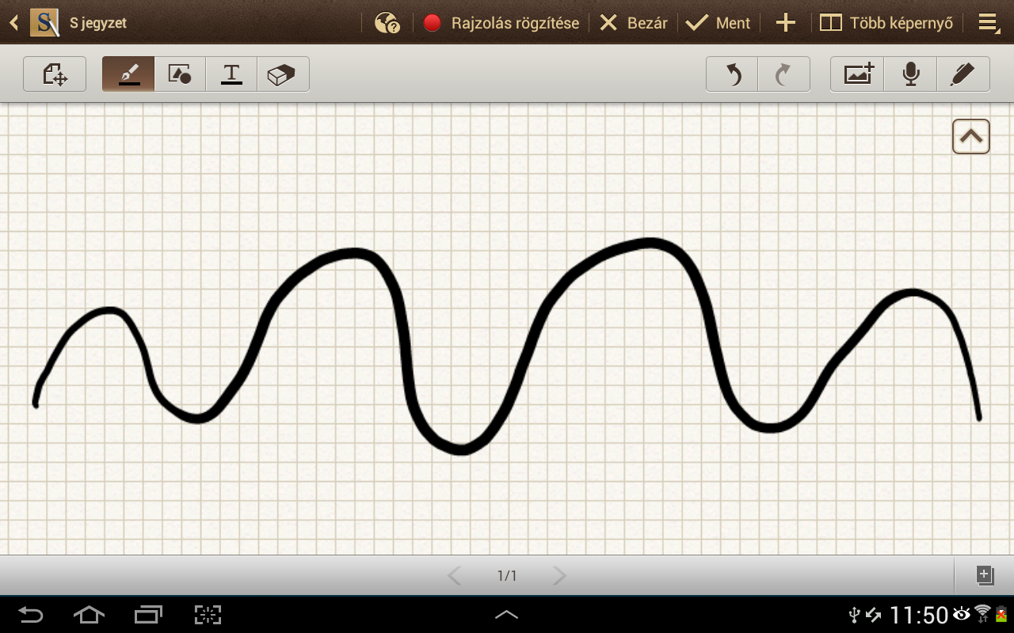Screen dimensions: 1014x633
Task: Click the plus to create a new note
Action: point(785,23)
